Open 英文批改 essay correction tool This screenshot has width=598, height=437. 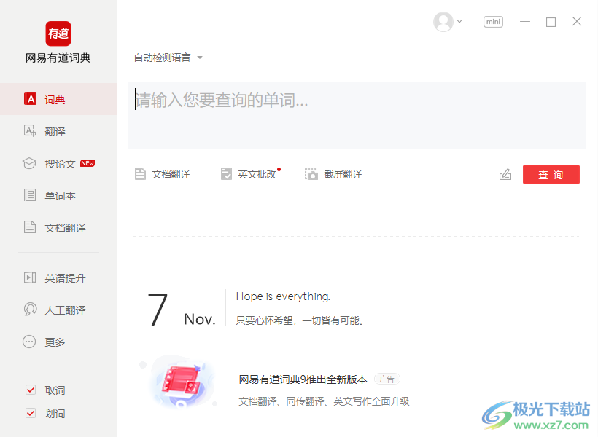249,174
